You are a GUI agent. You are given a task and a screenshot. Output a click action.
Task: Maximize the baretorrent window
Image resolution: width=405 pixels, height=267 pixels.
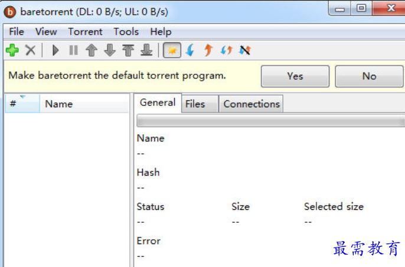361,8
